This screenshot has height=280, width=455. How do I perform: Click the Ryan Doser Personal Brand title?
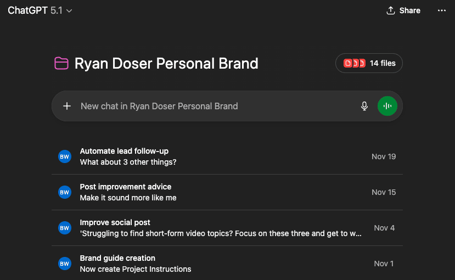tap(166, 64)
